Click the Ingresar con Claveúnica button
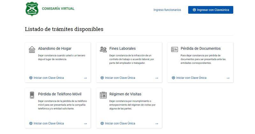 click(x=211, y=10)
